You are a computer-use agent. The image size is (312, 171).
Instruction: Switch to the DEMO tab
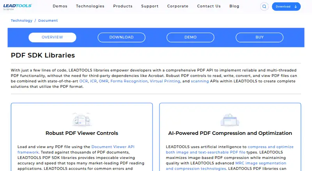190,37
